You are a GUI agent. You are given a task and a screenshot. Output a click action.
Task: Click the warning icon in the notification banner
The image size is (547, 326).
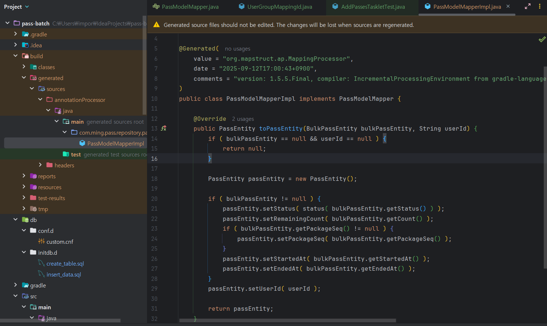tap(156, 25)
